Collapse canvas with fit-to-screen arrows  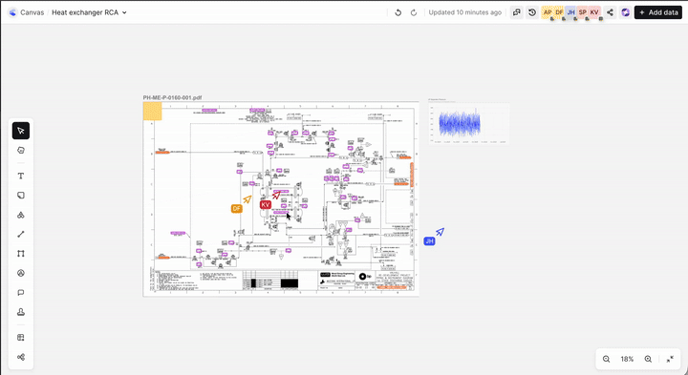coord(670,359)
